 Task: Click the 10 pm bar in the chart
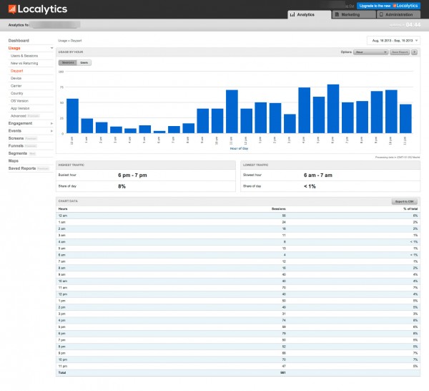[x=391, y=112]
